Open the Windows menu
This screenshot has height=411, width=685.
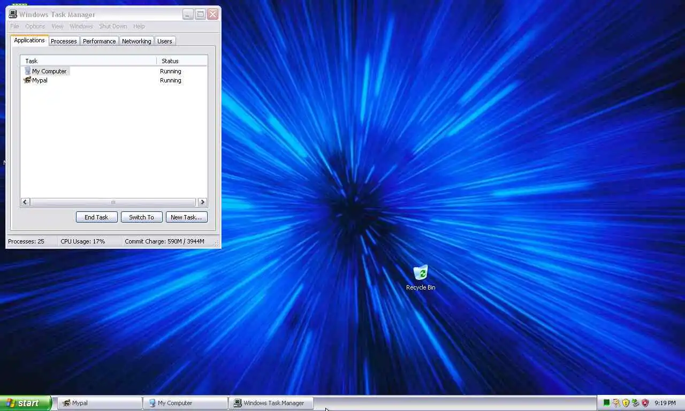81,26
